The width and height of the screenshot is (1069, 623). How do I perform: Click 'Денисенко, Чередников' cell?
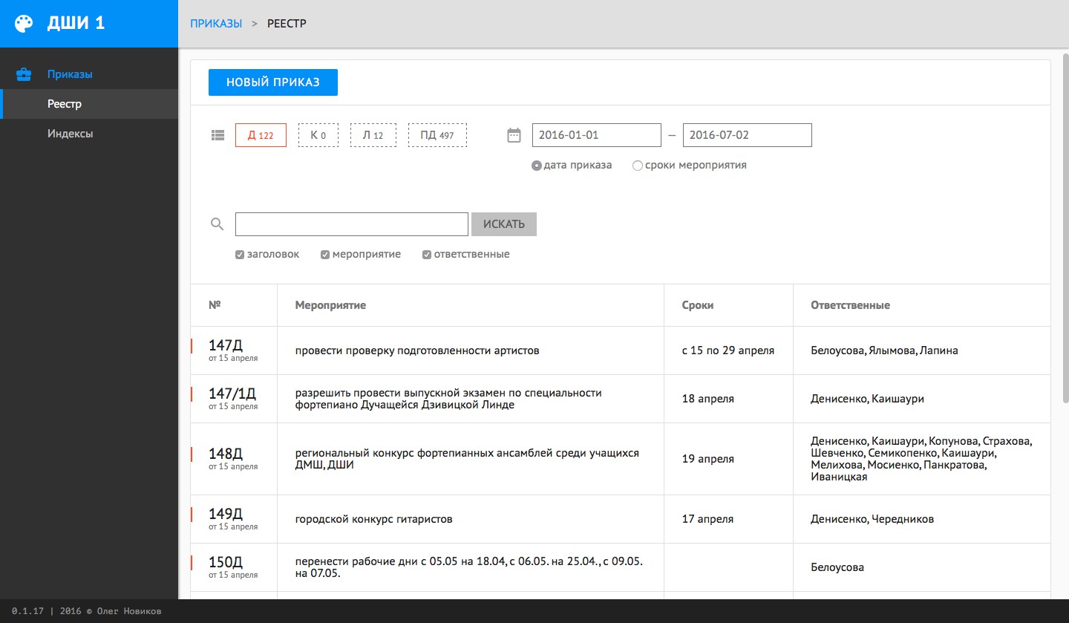pyautogui.click(x=873, y=519)
